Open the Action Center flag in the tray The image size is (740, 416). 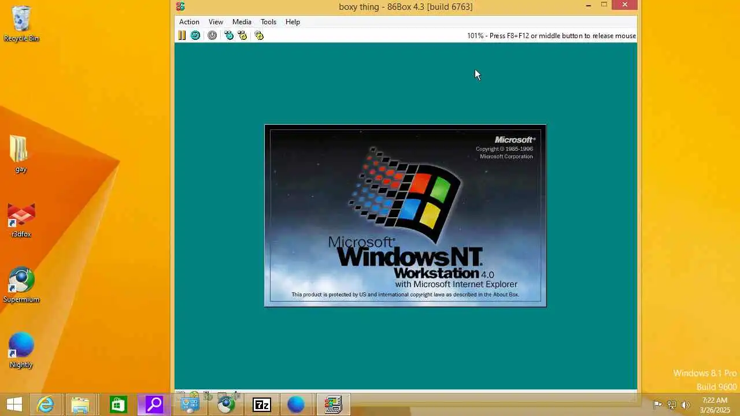click(x=657, y=405)
